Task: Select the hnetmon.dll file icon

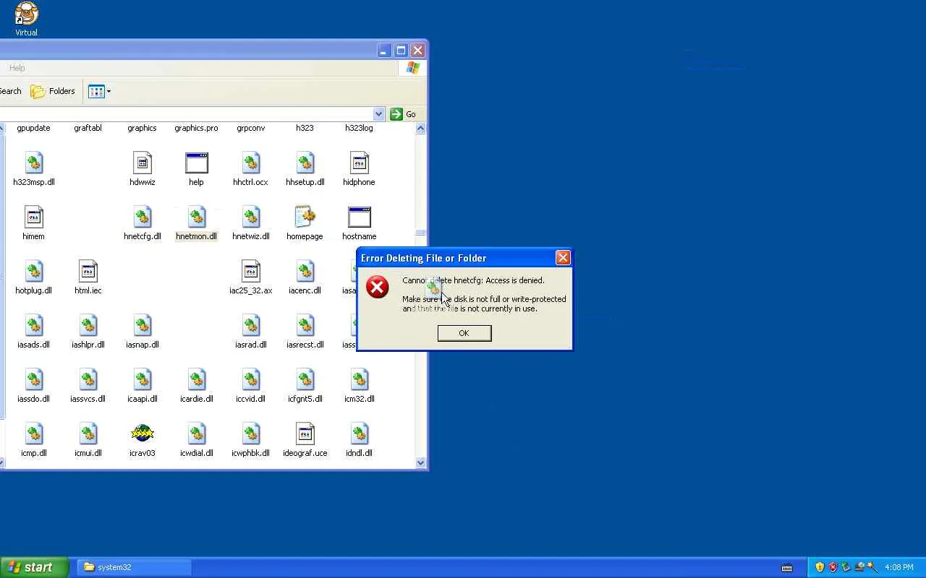Action: click(x=197, y=217)
